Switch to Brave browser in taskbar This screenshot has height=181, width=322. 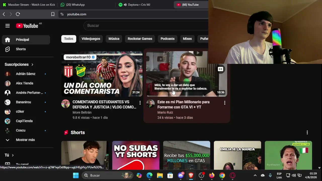pyautogui.click(x=191, y=175)
